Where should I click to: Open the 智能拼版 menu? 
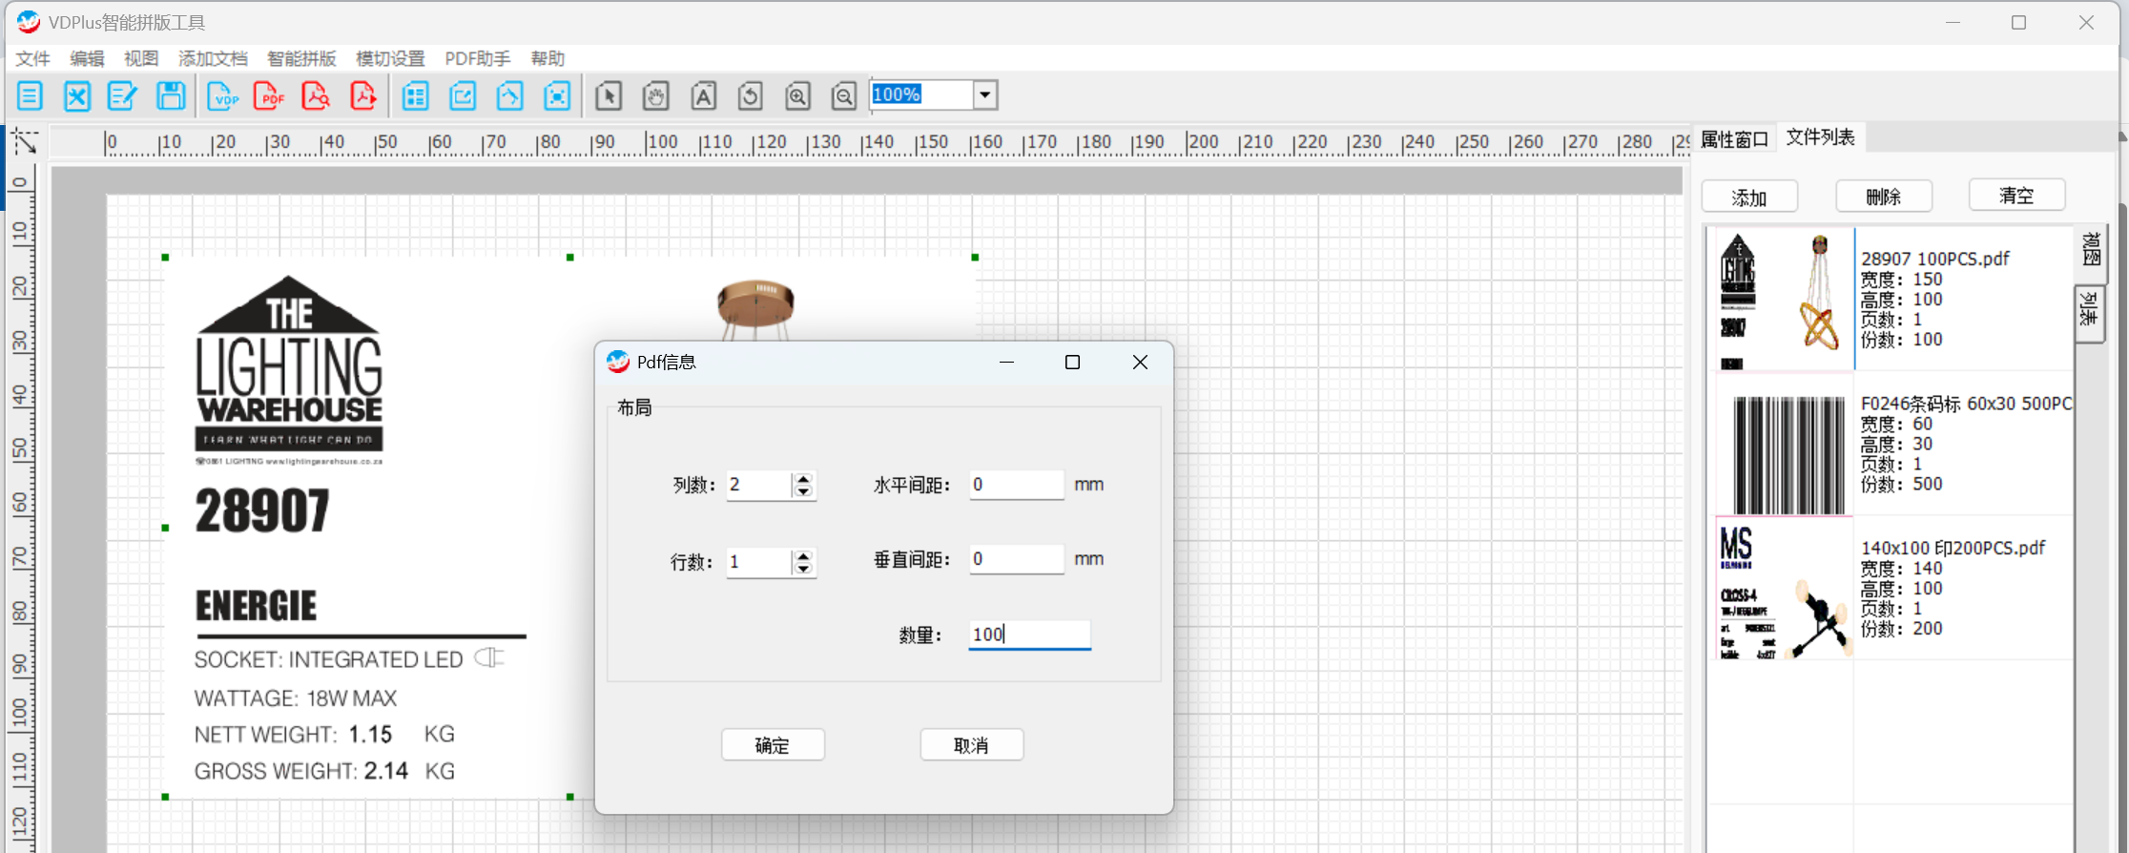pos(301,58)
